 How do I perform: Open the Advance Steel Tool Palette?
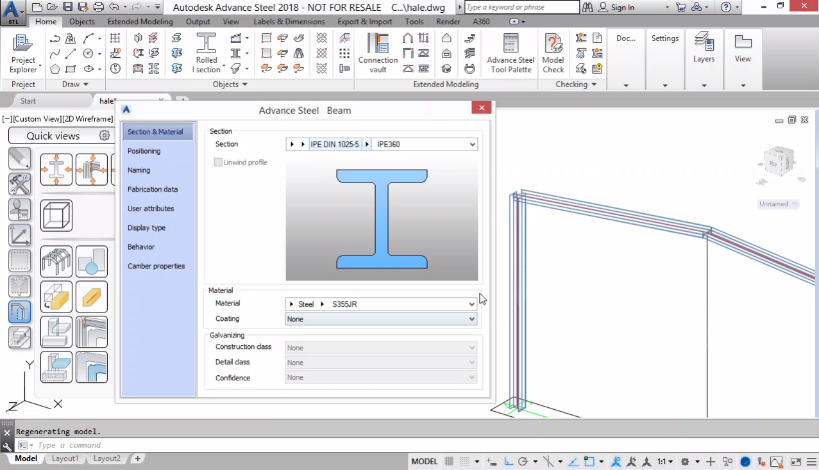tap(511, 54)
